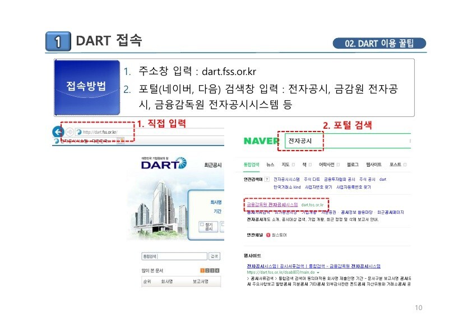Select page 2 of 많이 본 문서
The height and width of the screenshot is (333, 472).
[x=207, y=270]
